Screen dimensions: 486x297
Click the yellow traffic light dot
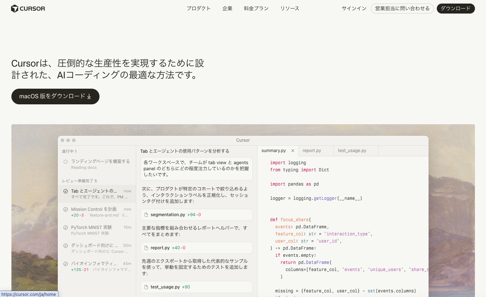pyautogui.click(x=68, y=140)
